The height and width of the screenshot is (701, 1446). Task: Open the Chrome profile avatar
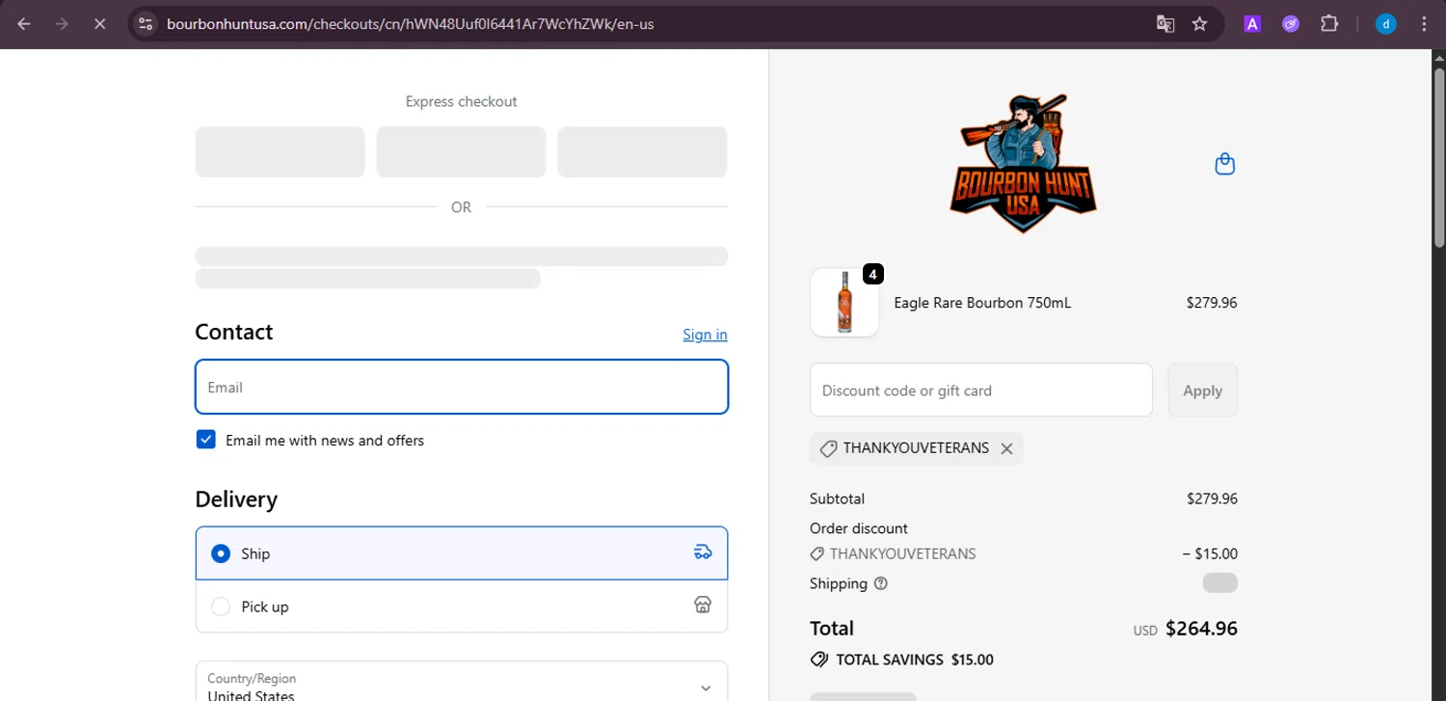tap(1386, 24)
